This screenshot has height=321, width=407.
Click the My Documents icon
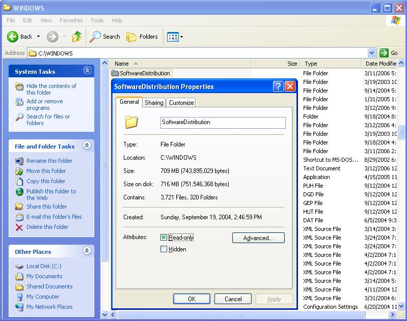[19, 276]
